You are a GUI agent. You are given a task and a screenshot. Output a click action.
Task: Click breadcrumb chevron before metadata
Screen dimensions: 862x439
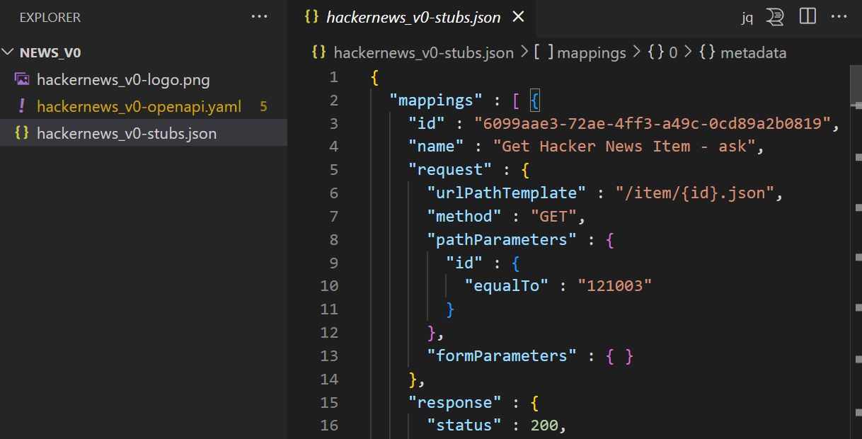click(688, 52)
